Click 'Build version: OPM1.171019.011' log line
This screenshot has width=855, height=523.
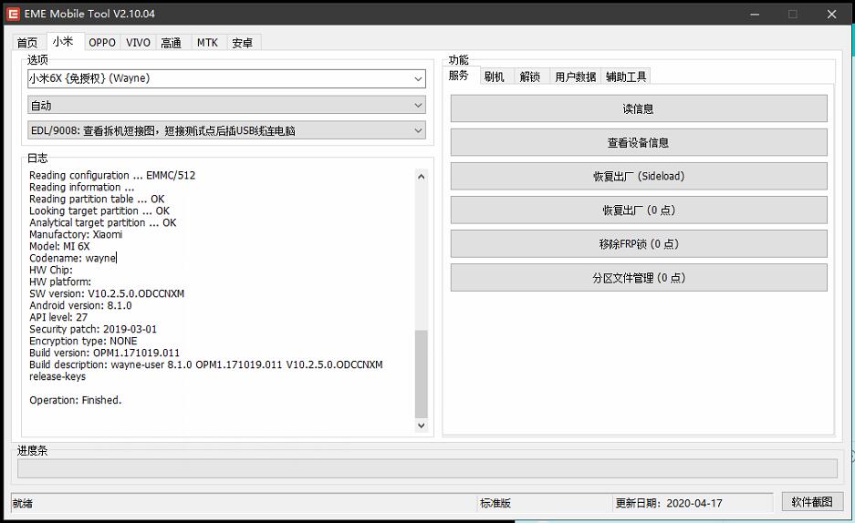click(104, 353)
